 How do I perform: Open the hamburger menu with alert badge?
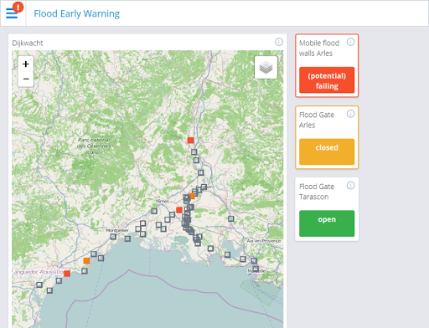(x=13, y=13)
